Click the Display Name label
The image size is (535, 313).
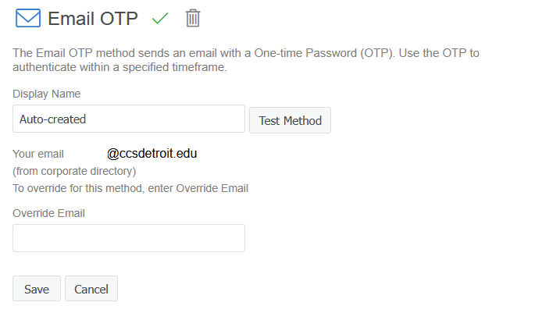(47, 94)
